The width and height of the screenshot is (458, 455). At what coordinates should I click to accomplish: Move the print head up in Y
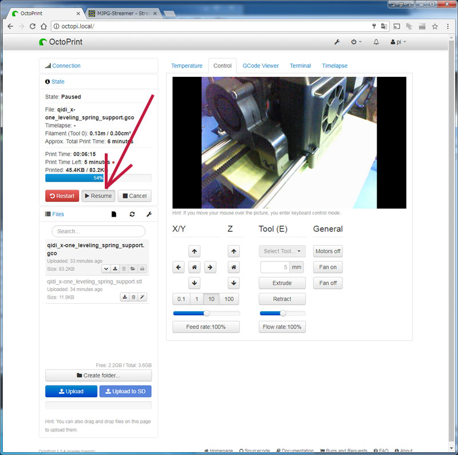coord(194,251)
